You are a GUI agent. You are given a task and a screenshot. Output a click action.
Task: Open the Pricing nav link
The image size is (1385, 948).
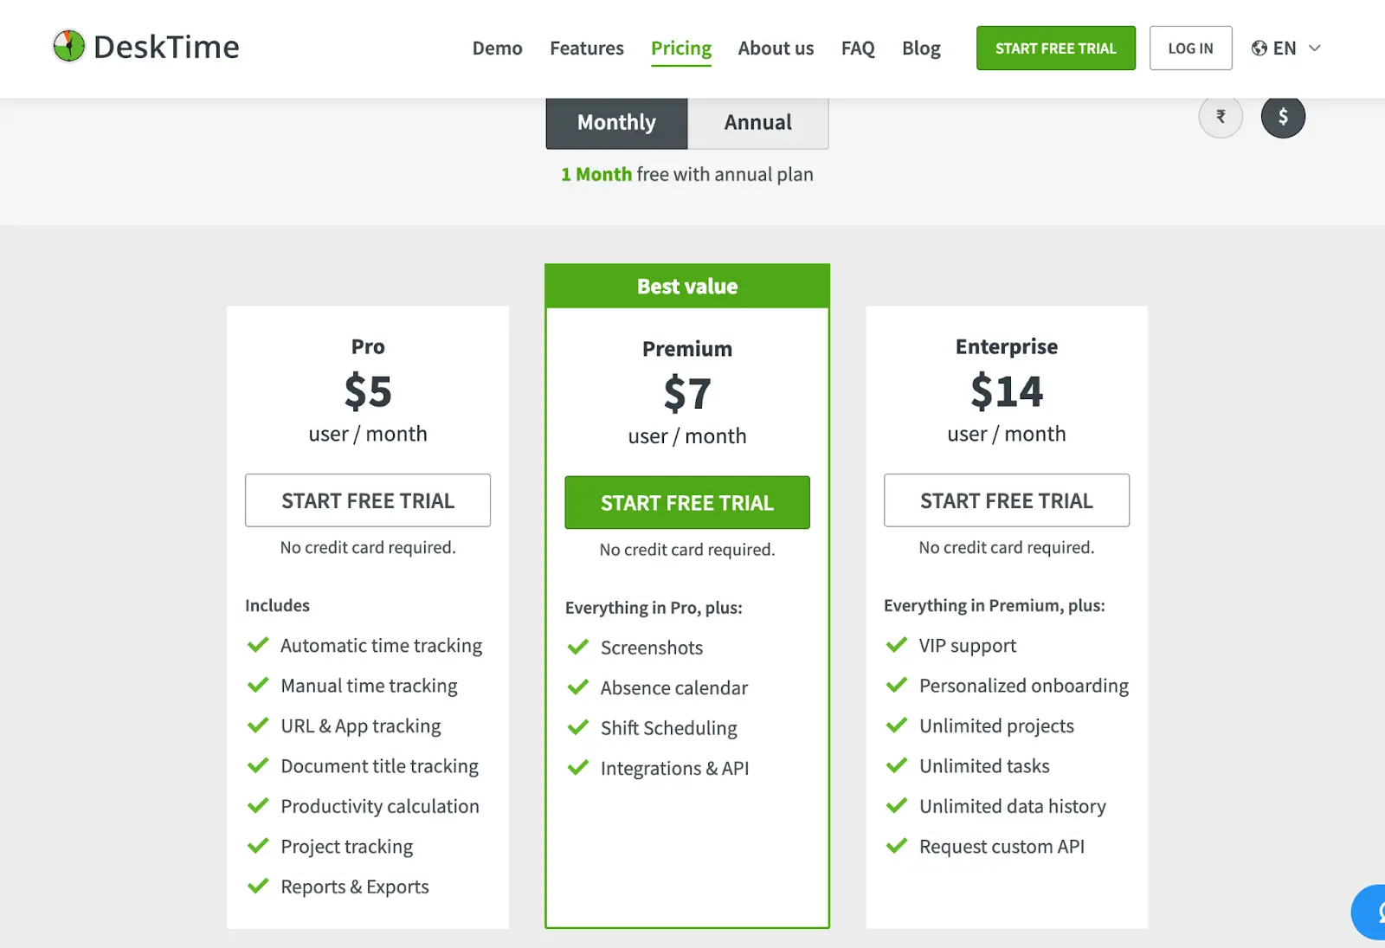(681, 49)
